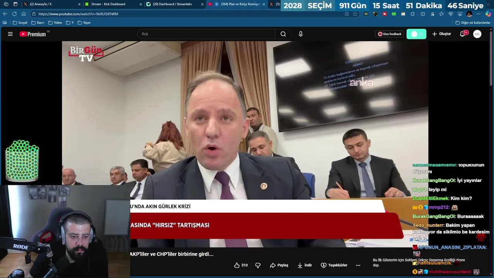Share the video with Paylaş
This screenshot has height=278, width=494.
point(279,265)
